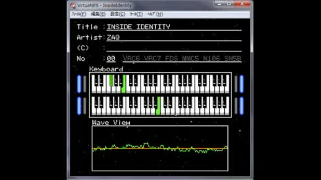
Task: Close the VirtuaNES window
Action: (242, 4)
